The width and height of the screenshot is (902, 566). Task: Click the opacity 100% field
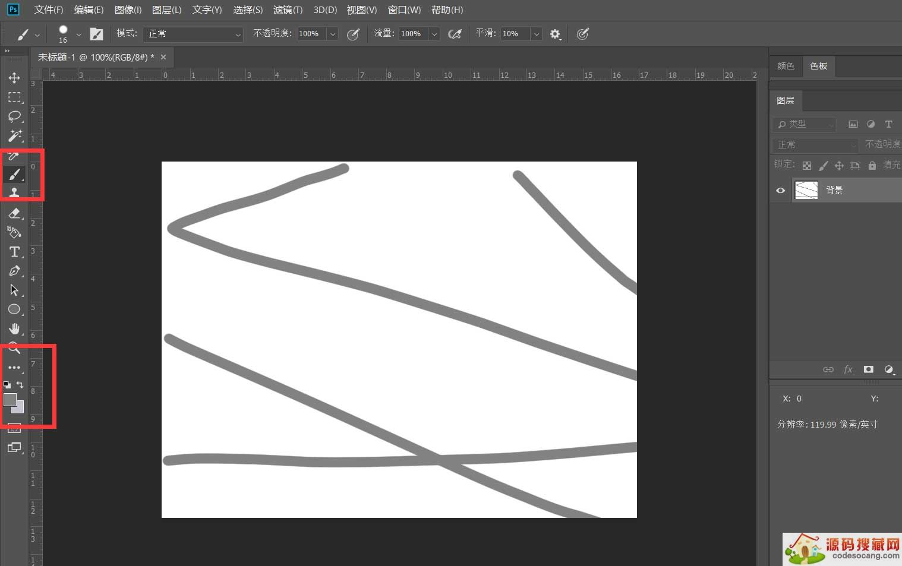(311, 34)
